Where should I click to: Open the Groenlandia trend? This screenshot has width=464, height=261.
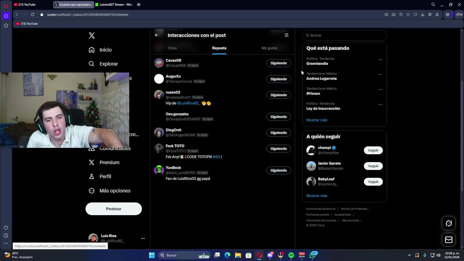pos(317,63)
